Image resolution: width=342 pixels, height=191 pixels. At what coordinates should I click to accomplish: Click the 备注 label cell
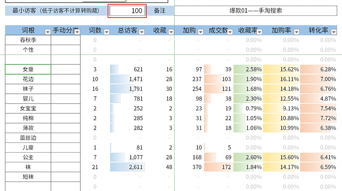pyautogui.click(x=159, y=11)
